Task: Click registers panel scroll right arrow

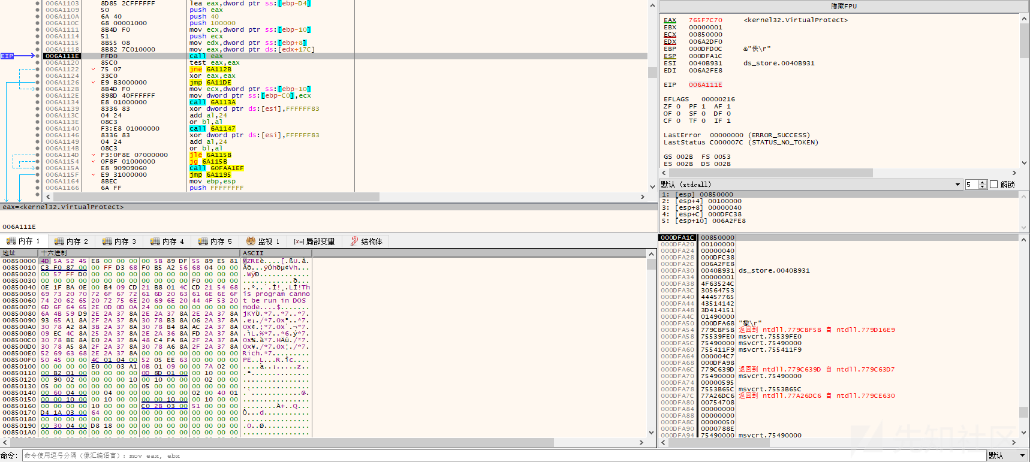Action: click(1014, 173)
